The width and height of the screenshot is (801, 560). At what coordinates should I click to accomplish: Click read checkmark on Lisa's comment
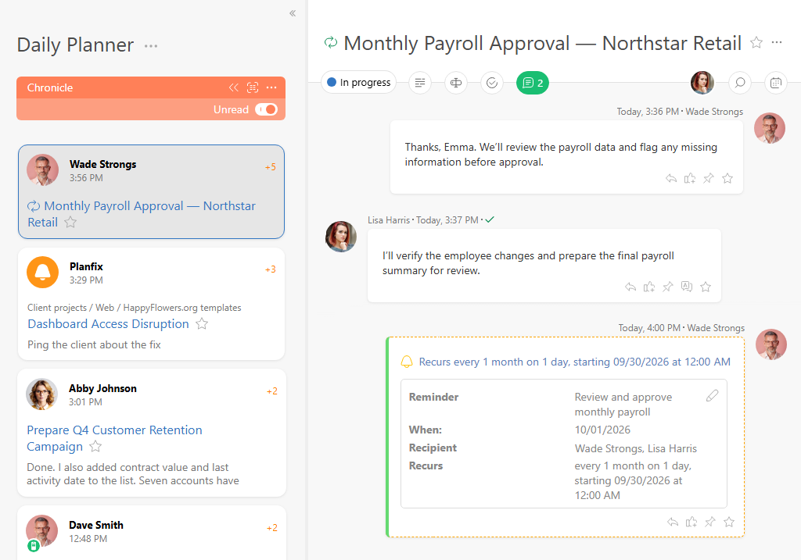[490, 219]
